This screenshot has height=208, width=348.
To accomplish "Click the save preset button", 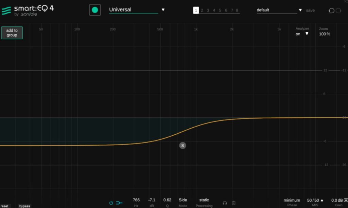I will [310, 11].
